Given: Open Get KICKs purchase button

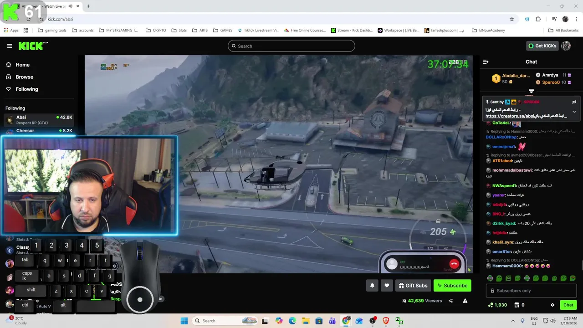Looking at the screenshot, I should click(x=542, y=46).
